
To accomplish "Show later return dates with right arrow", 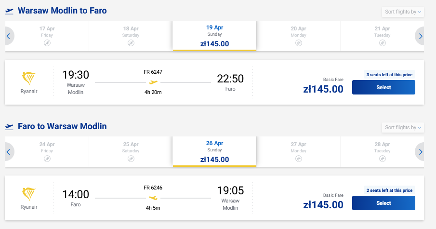I will pos(420,152).
